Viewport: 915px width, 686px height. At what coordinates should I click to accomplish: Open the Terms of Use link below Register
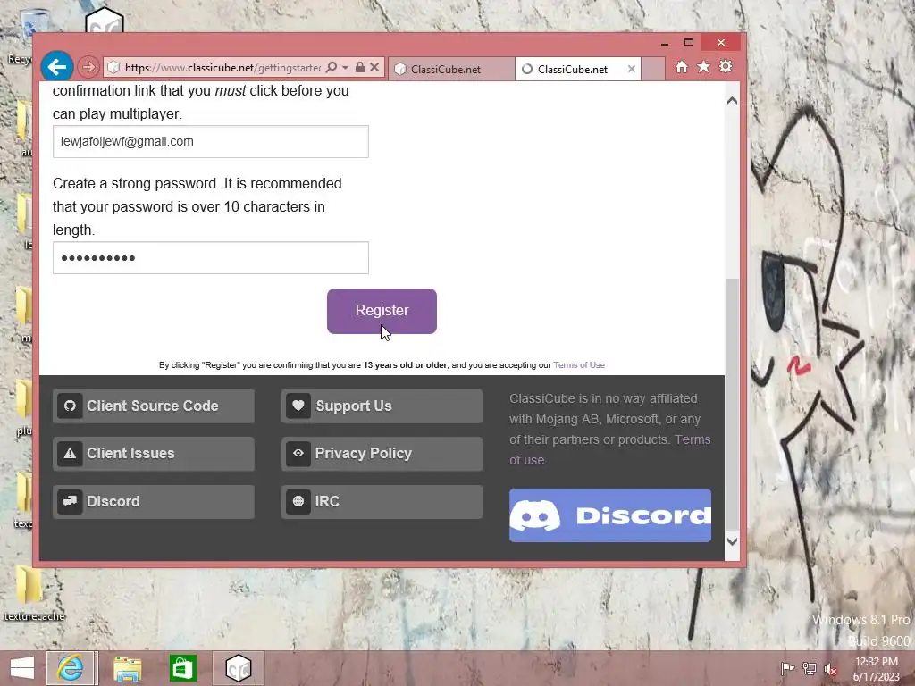(x=579, y=365)
